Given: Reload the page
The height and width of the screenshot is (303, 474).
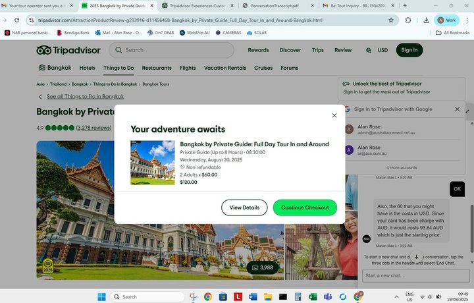Looking at the screenshot, I should (x=16, y=20).
